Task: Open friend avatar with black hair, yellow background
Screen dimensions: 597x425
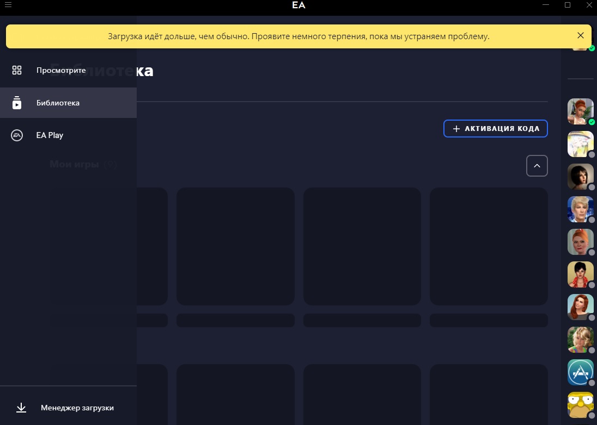Action: [580, 274]
